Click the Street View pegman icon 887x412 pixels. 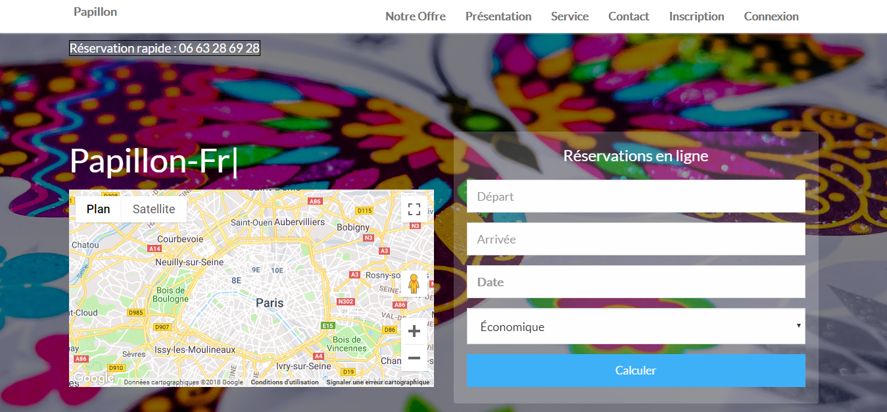pos(414,284)
